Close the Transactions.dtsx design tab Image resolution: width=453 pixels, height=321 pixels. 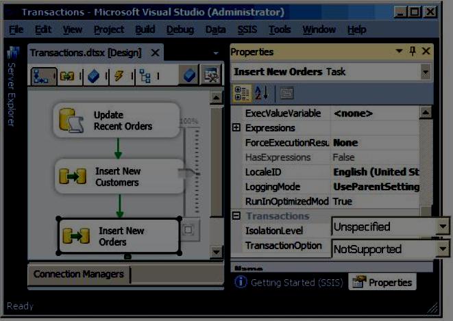point(155,53)
